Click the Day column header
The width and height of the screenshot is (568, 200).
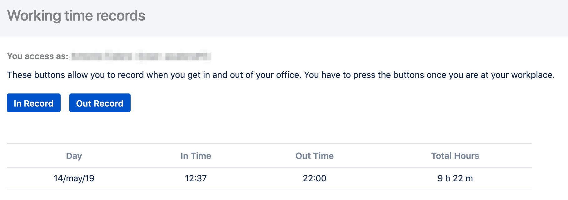pyautogui.click(x=74, y=156)
